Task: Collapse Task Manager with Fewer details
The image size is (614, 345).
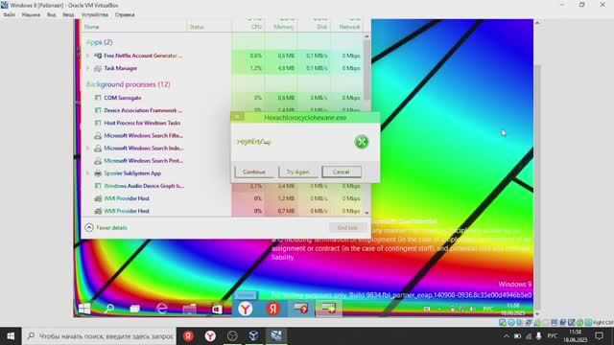Action: pyautogui.click(x=106, y=227)
